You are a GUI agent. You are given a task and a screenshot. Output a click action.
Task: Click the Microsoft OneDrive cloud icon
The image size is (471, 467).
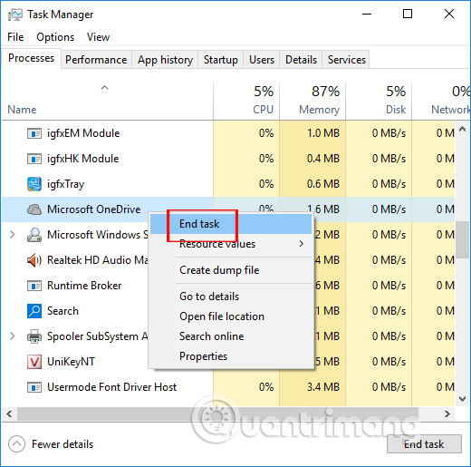pos(34,209)
